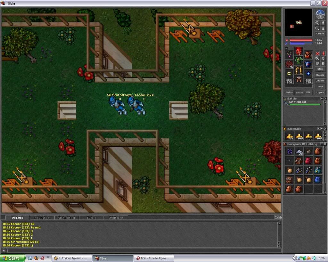Screen dimensions: 328x262
Task: Toggle secure mode hand icon
Action: click(x=323, y=64)
